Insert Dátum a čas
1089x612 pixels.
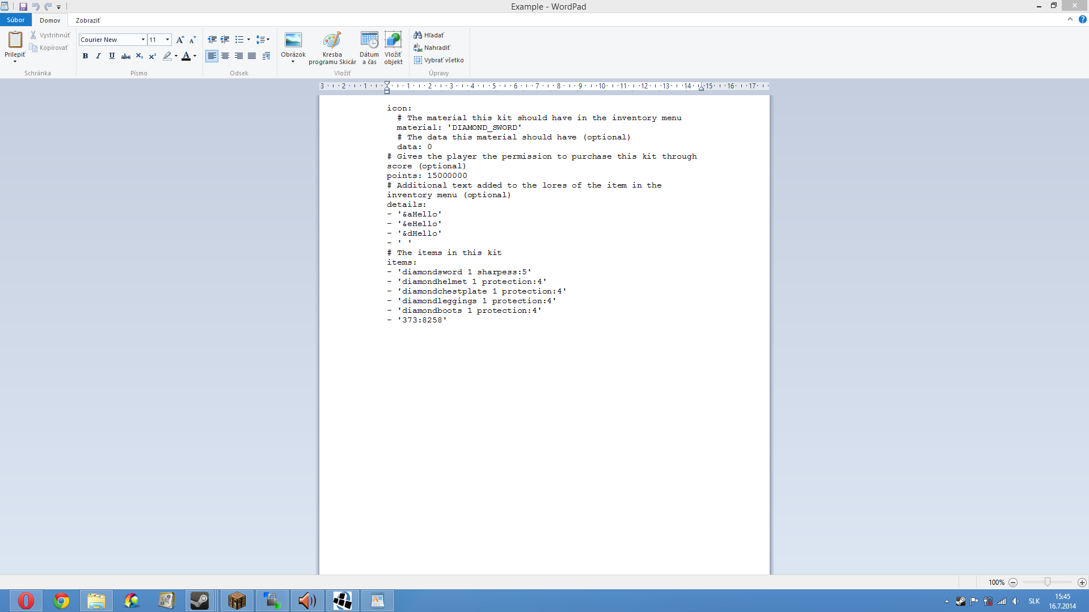click(369, 48)
